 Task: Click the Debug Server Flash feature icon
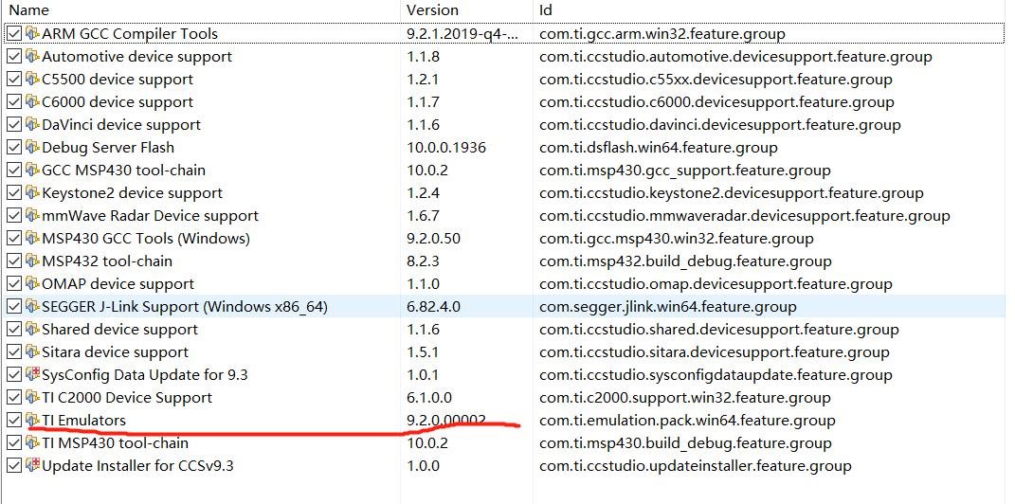click(32, 147)
